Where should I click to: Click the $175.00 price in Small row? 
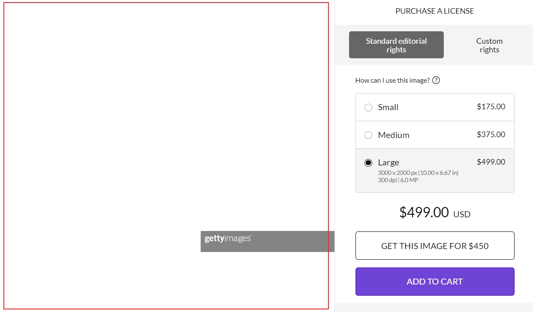point(491,107)
